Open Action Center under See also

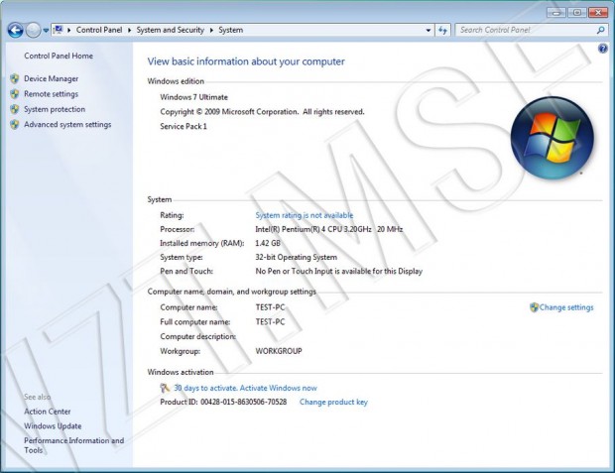(48, 412)
